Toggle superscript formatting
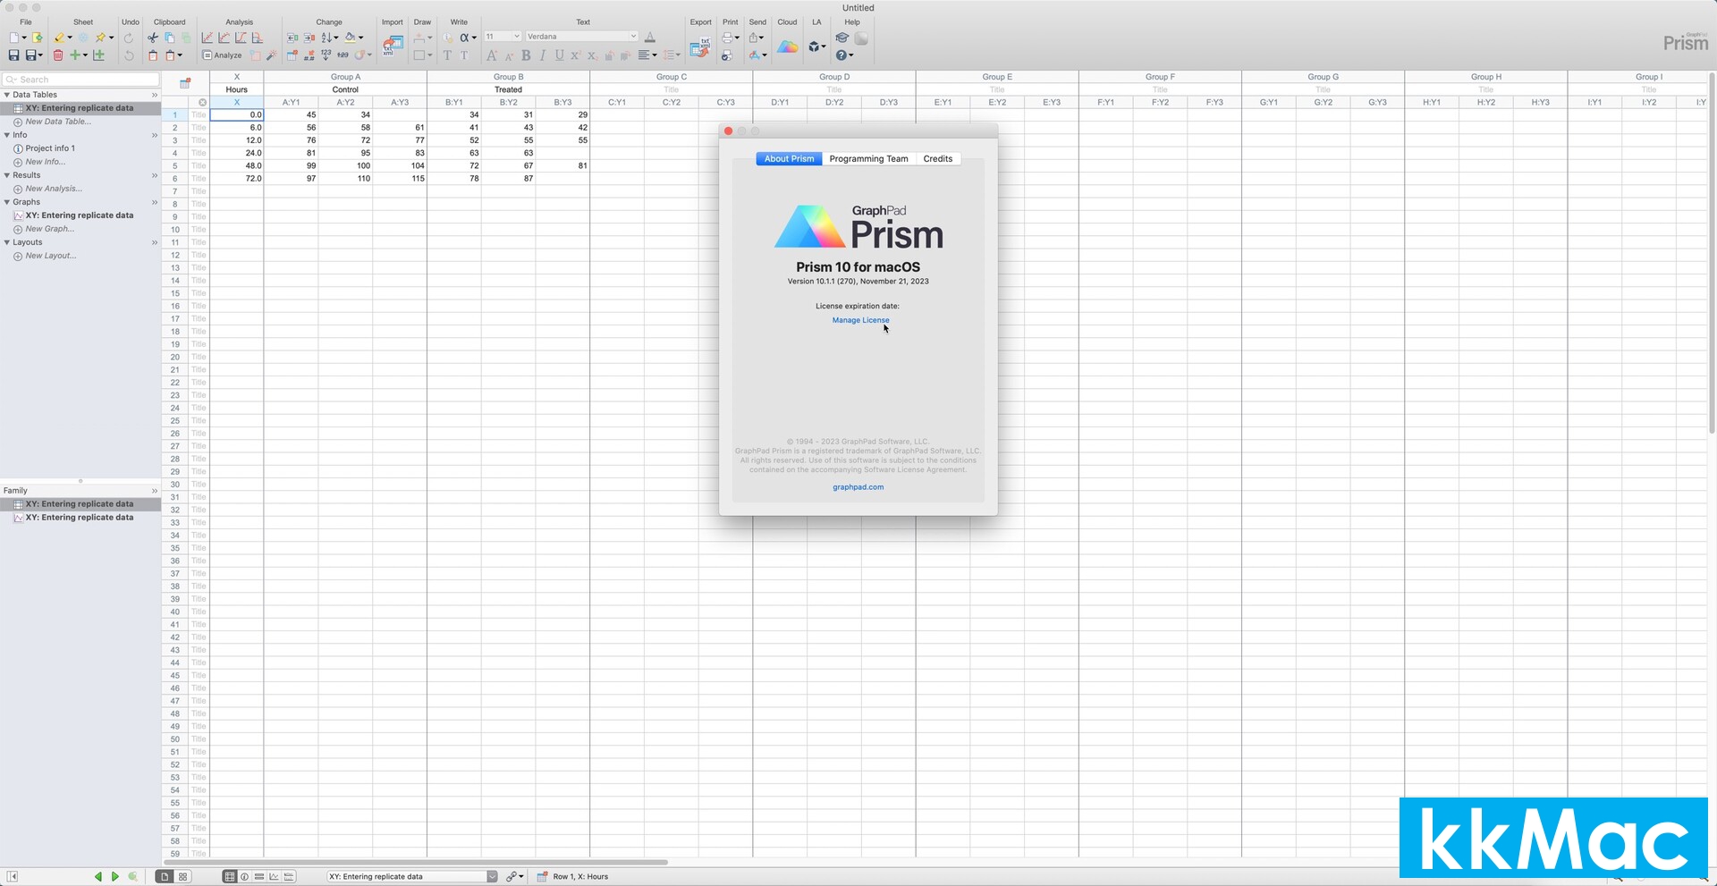 575,55
